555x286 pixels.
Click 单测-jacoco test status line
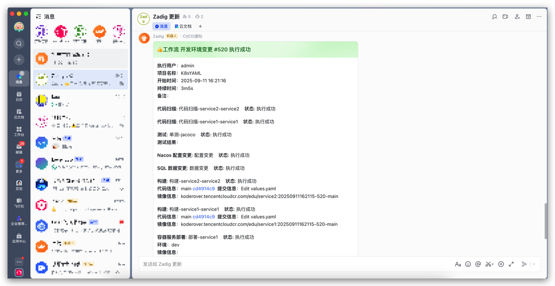pos(194,135)
